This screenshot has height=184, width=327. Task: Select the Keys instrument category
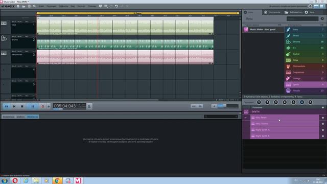click(x=306, y=60)
